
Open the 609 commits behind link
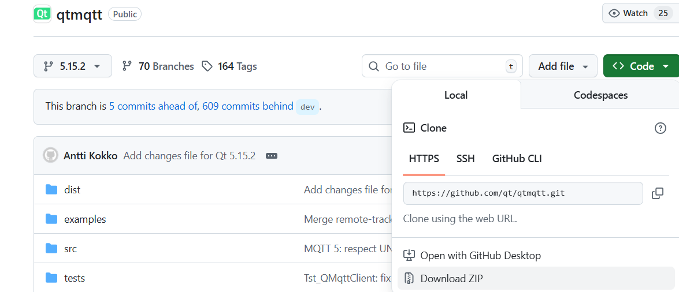[x=248, y=106]
